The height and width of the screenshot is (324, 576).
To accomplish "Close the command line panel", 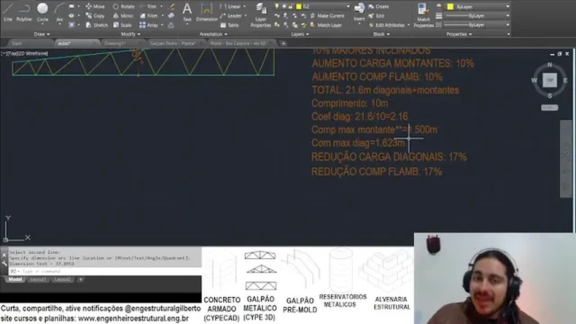I will tap(4, 255).
